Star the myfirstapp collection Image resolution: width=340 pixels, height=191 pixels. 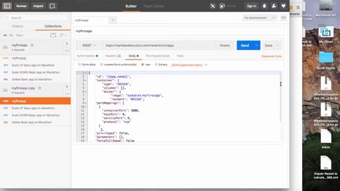(x=32, y=45)
